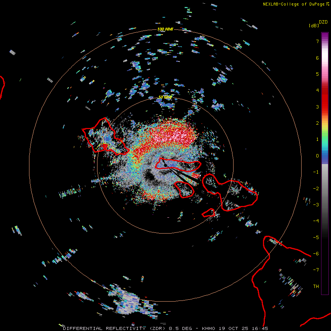Click the -3 value on the dB scale

(316, 205)
